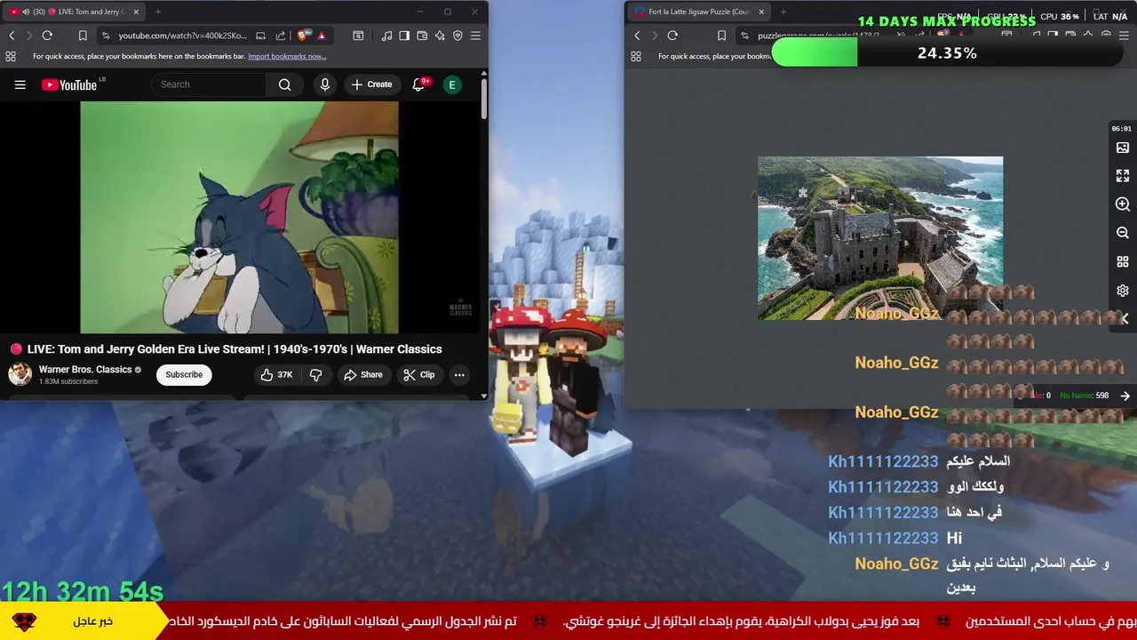1137x640 pixels.
Task: Reload the YouTube page
Action: point(47,36)
